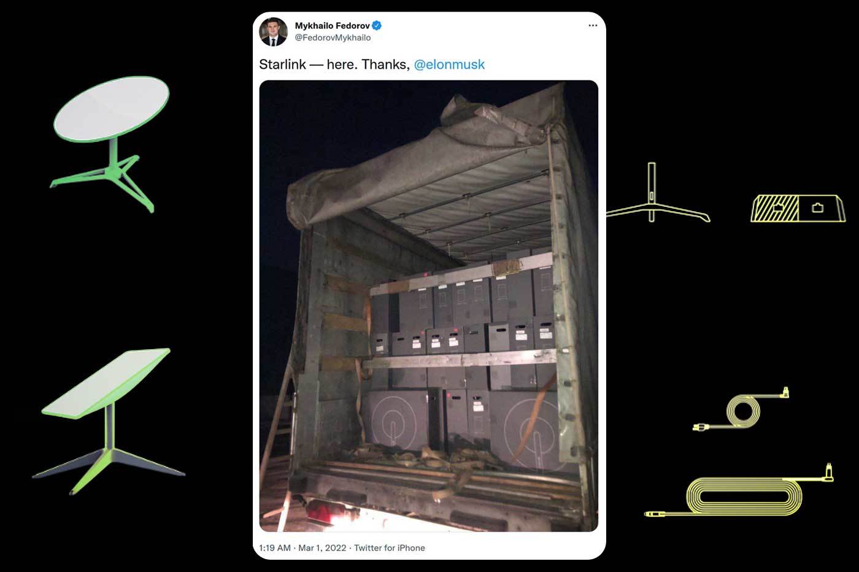
Task: Open the truck cargo photo in the tweet
Action: point(429,306)
